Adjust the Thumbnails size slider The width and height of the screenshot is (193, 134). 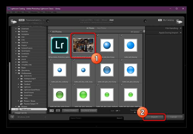[x=135, y=112]
